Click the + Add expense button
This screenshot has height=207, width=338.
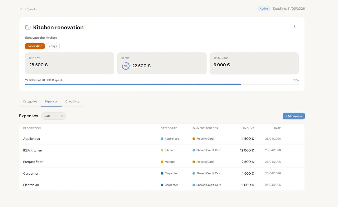294,116
